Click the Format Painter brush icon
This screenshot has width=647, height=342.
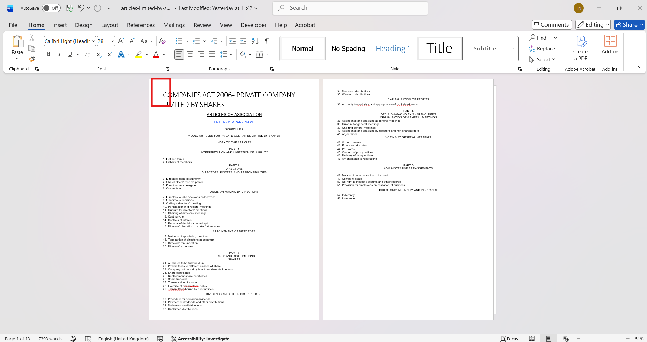pyautogui.click(x=32, y=59)
